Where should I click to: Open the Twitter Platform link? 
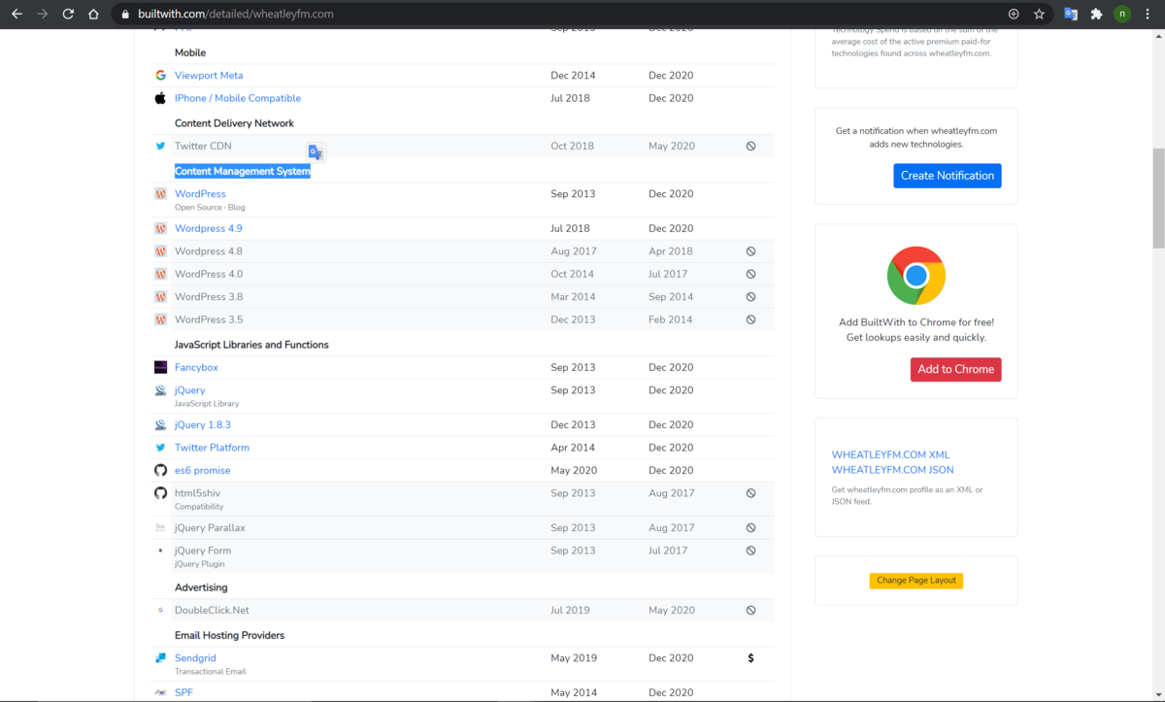pos(212,448)
